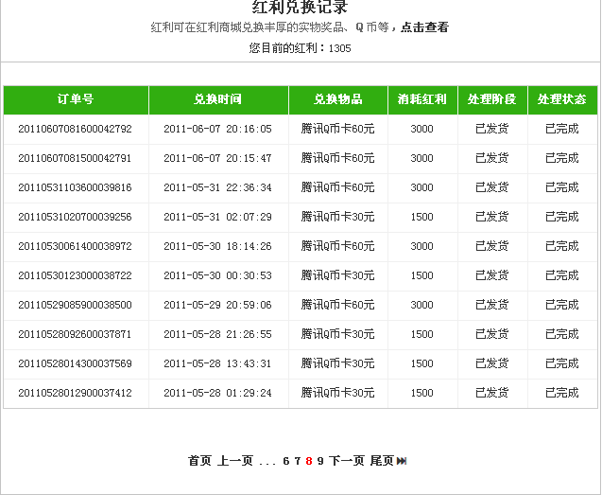Click the 消耗红利 column header
Viewport: 602px width, 495px height.
coord(421,99)
